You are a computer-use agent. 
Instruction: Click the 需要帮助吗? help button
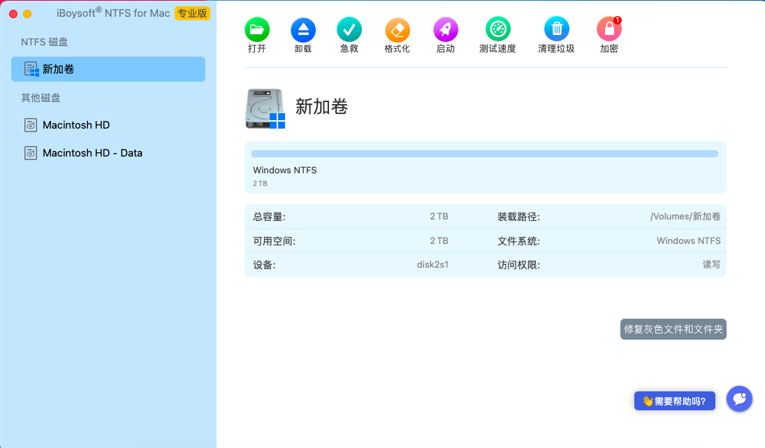click(x=675, y=400)
